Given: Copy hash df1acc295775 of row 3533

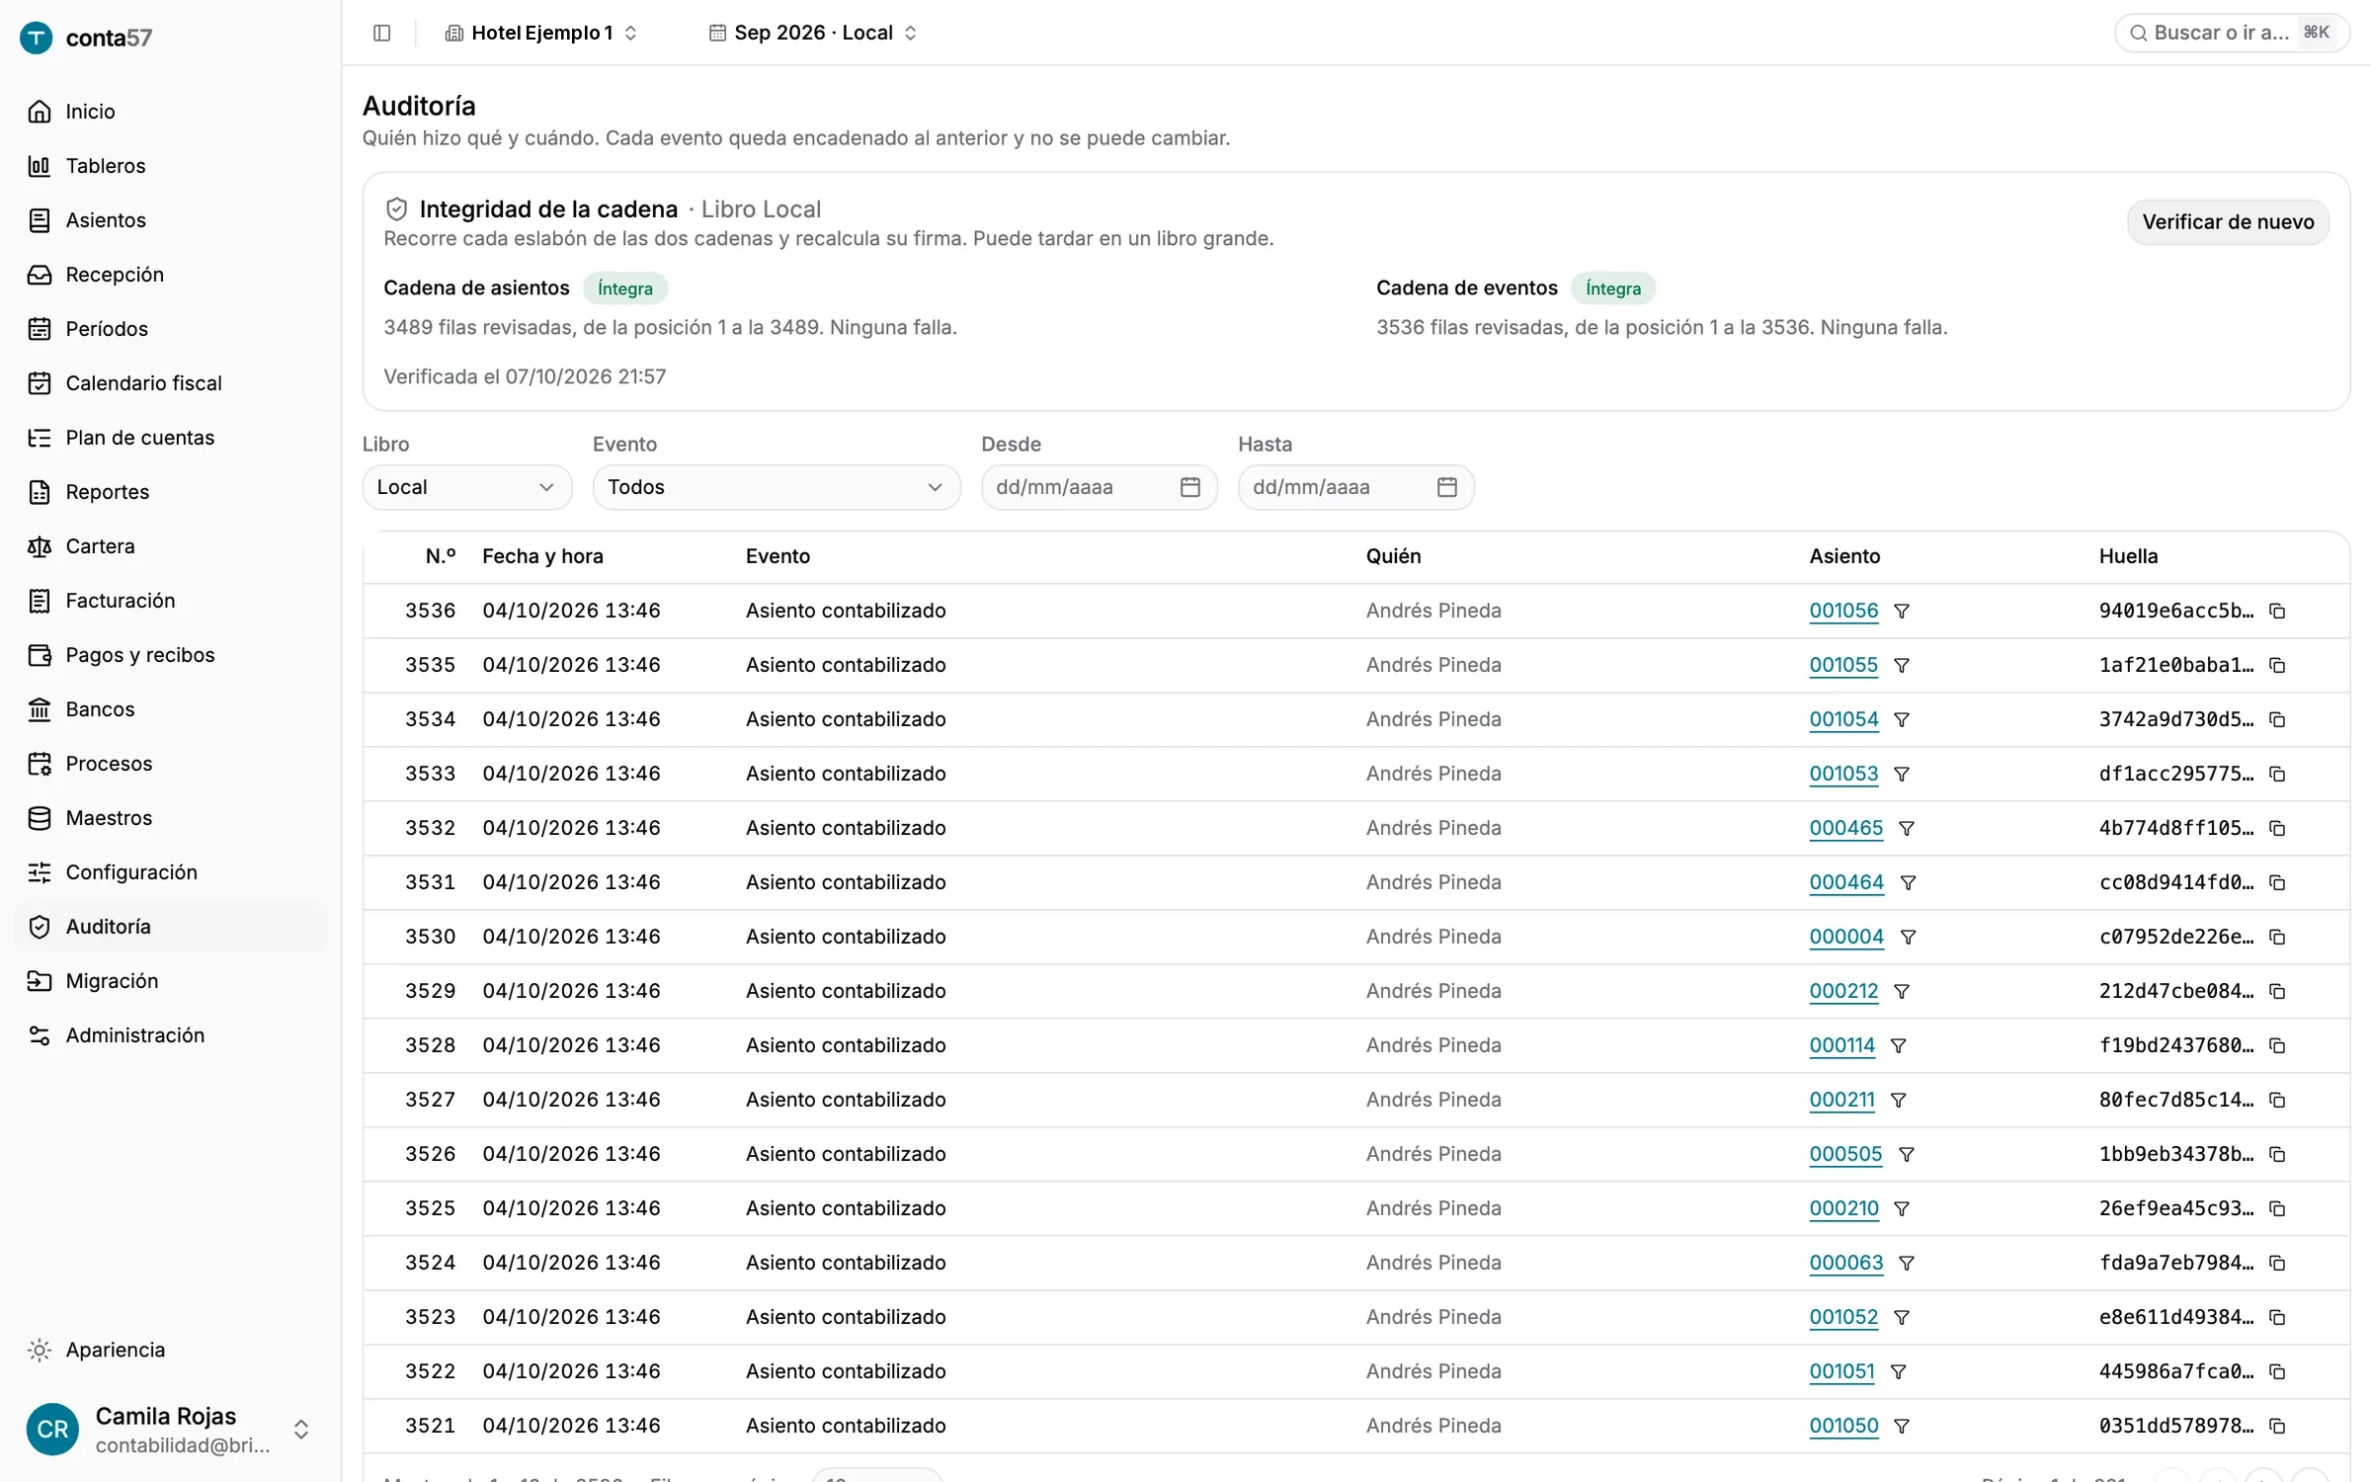Looking at the screenshot, I should pyautogui.click(x=2277, y=774).
